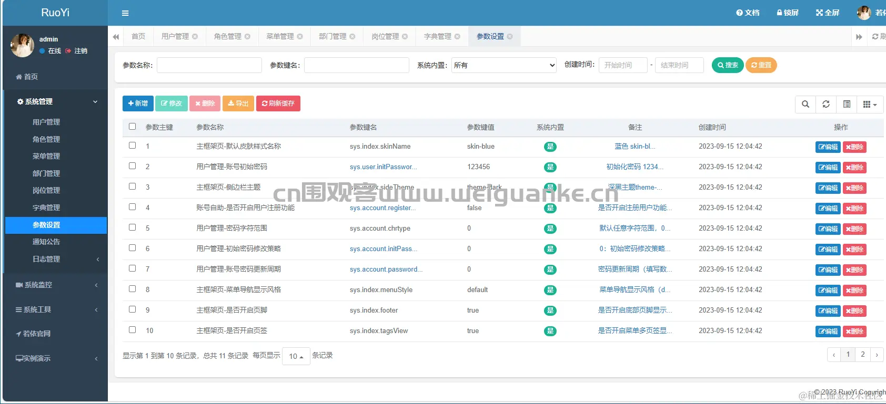Click the 注销 logout link
Image resolution: width=886 pixels, height=404 pixels.
[76, 51]
